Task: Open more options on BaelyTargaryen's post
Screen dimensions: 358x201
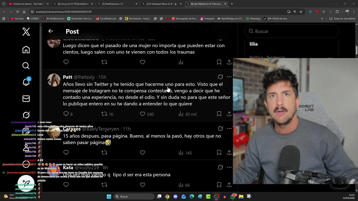Action: click(229, 129)
